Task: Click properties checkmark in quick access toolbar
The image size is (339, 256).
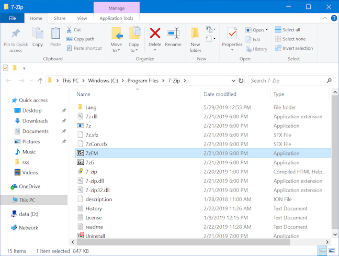Action: point(6,68)
